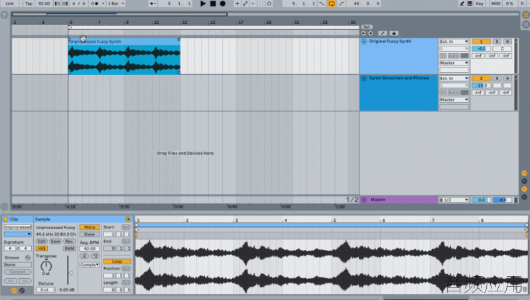The width and height of the screenshot is (530, 300).
Task: Click track 2 volume field showing -10.0
Action: tap(482, 85)
